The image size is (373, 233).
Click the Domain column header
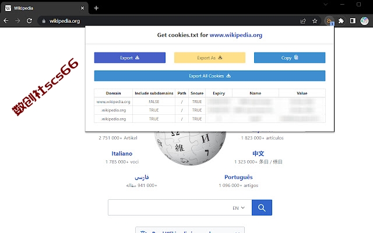113,93
